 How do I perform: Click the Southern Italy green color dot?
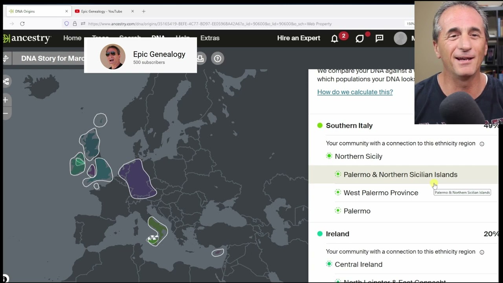[320, 125]
